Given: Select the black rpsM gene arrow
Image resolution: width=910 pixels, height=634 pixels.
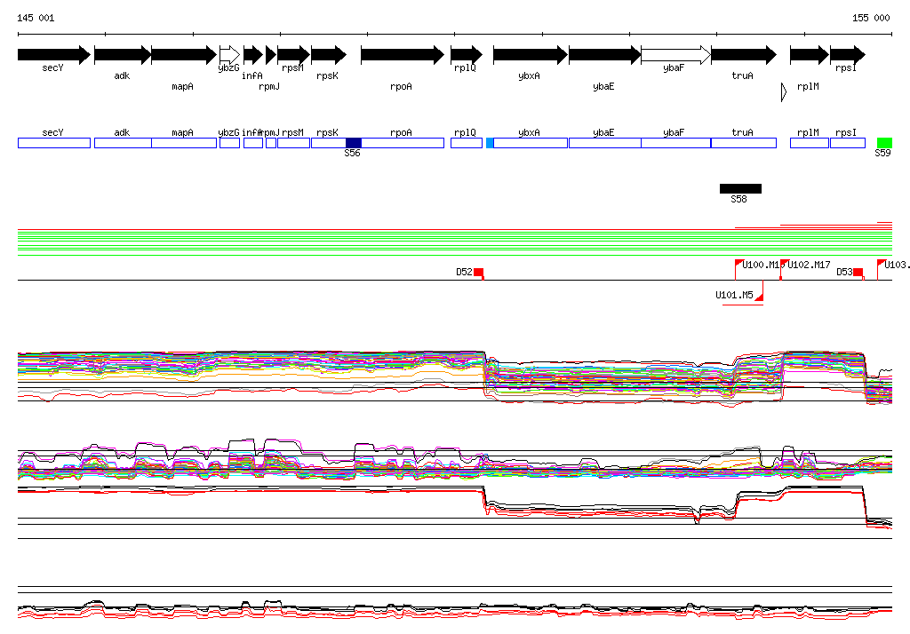Looking at the screenshot, I should 293,55.
